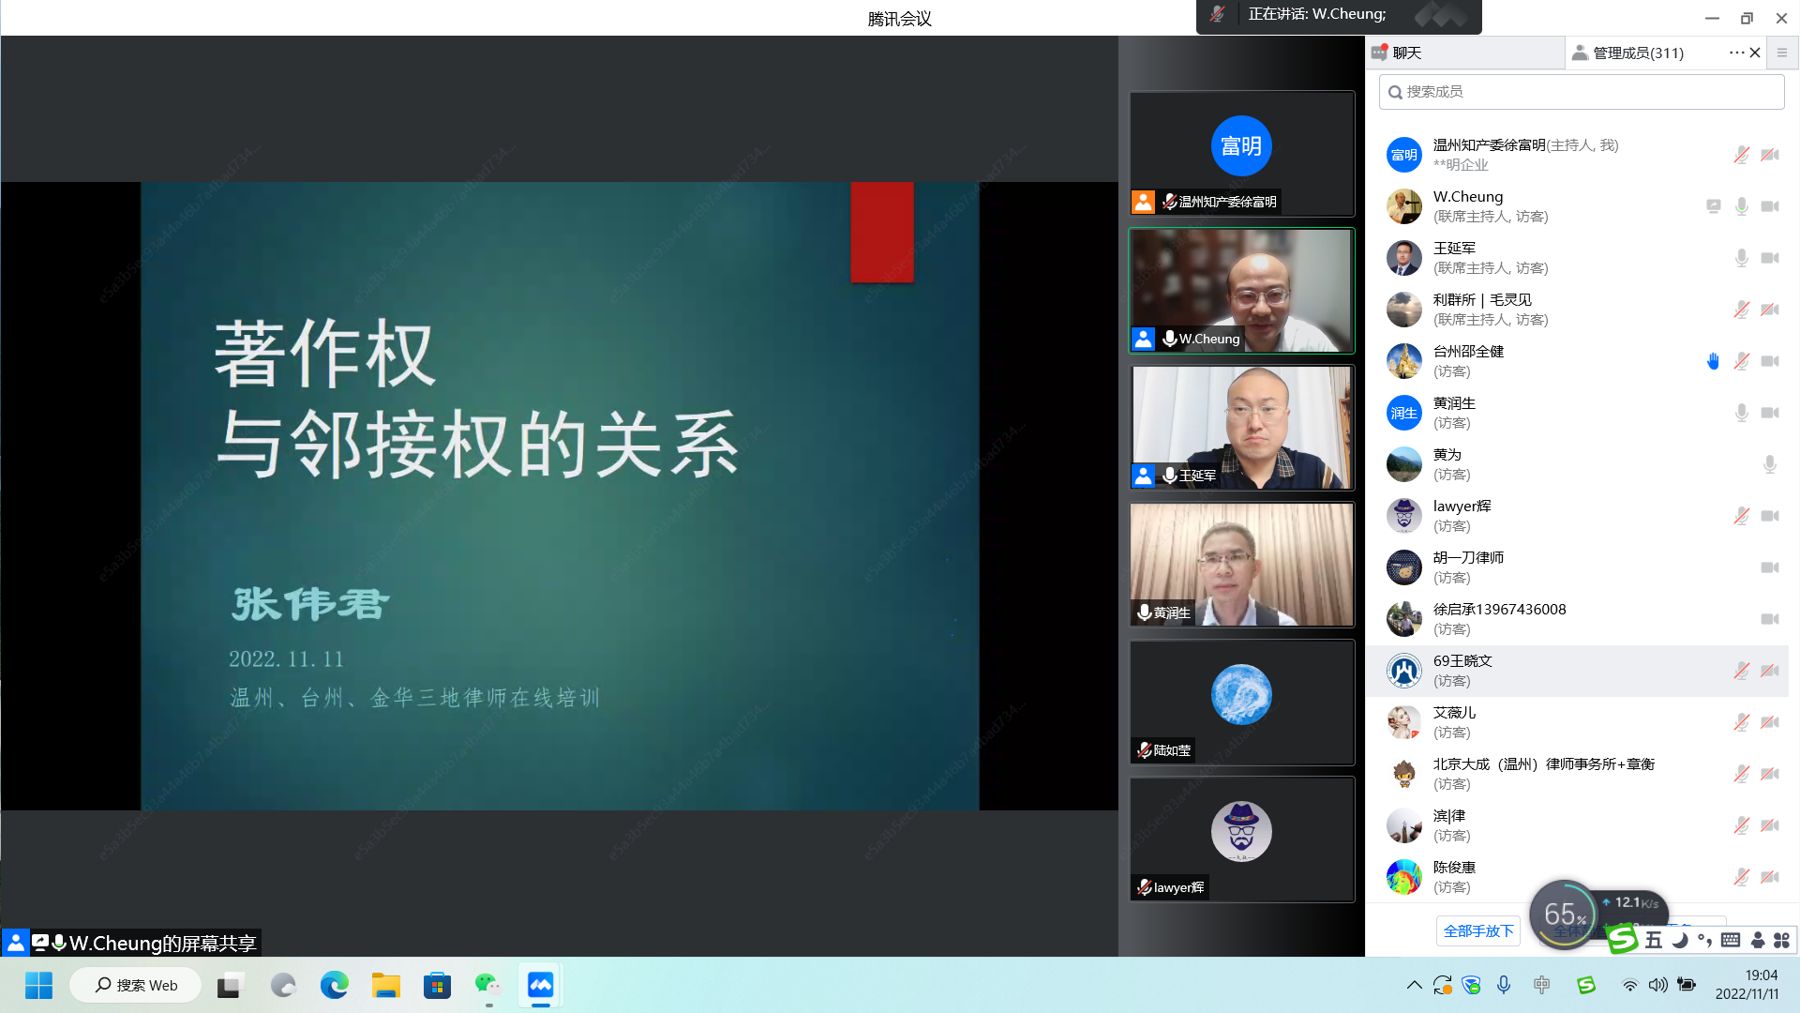
Task: Click the panel layout menu icon at top right
Action: 1782,53
